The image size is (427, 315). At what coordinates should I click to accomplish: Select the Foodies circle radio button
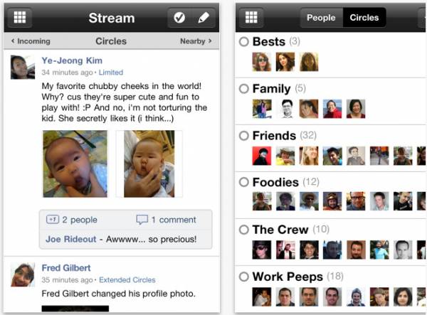pyautogui.click(x=243, y=182)
